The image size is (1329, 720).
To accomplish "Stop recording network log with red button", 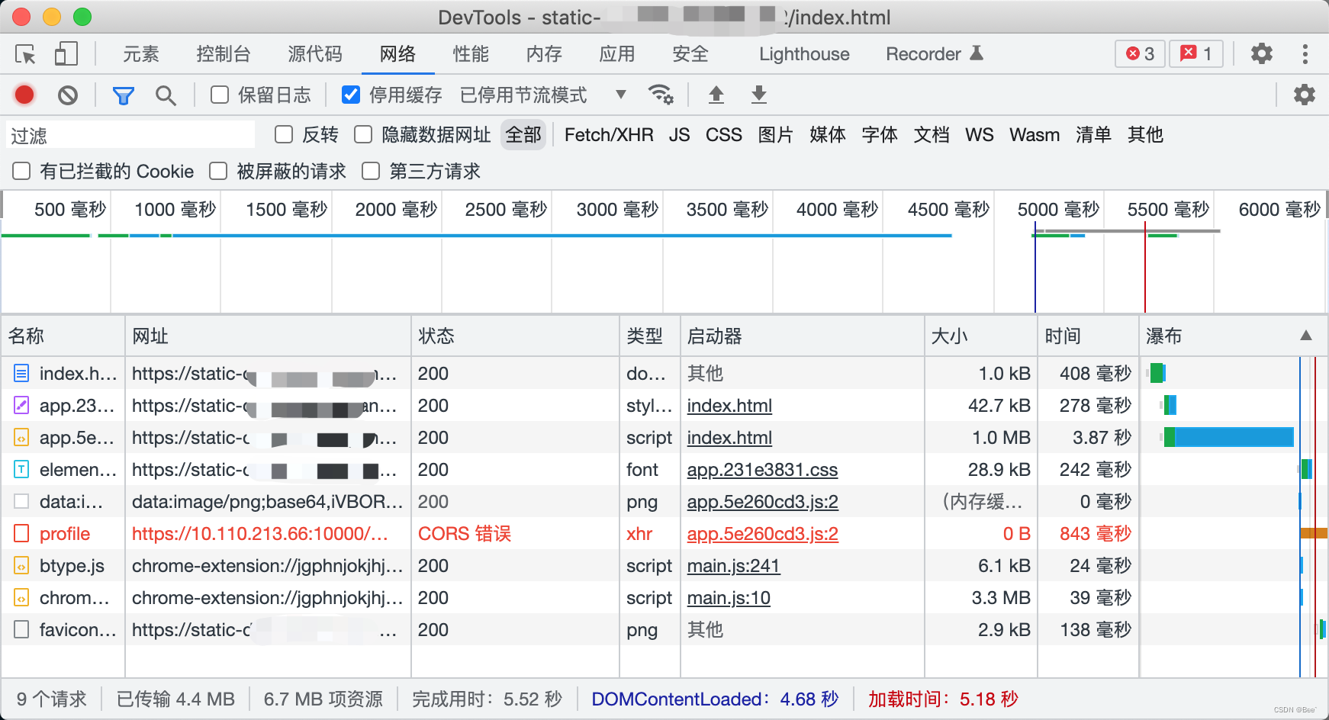I will click(24, 95).
